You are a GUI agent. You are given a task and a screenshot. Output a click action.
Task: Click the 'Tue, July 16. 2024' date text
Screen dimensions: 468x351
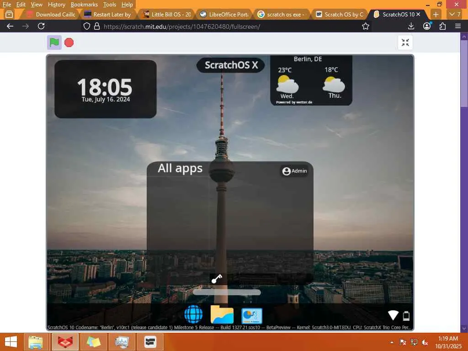tap(106, 99)
